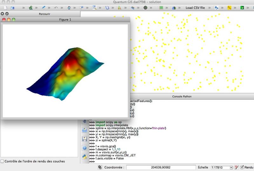Click the zoom magnifier icon in toolbar
The width and height of the screenshot is (254, 171).
94,8
